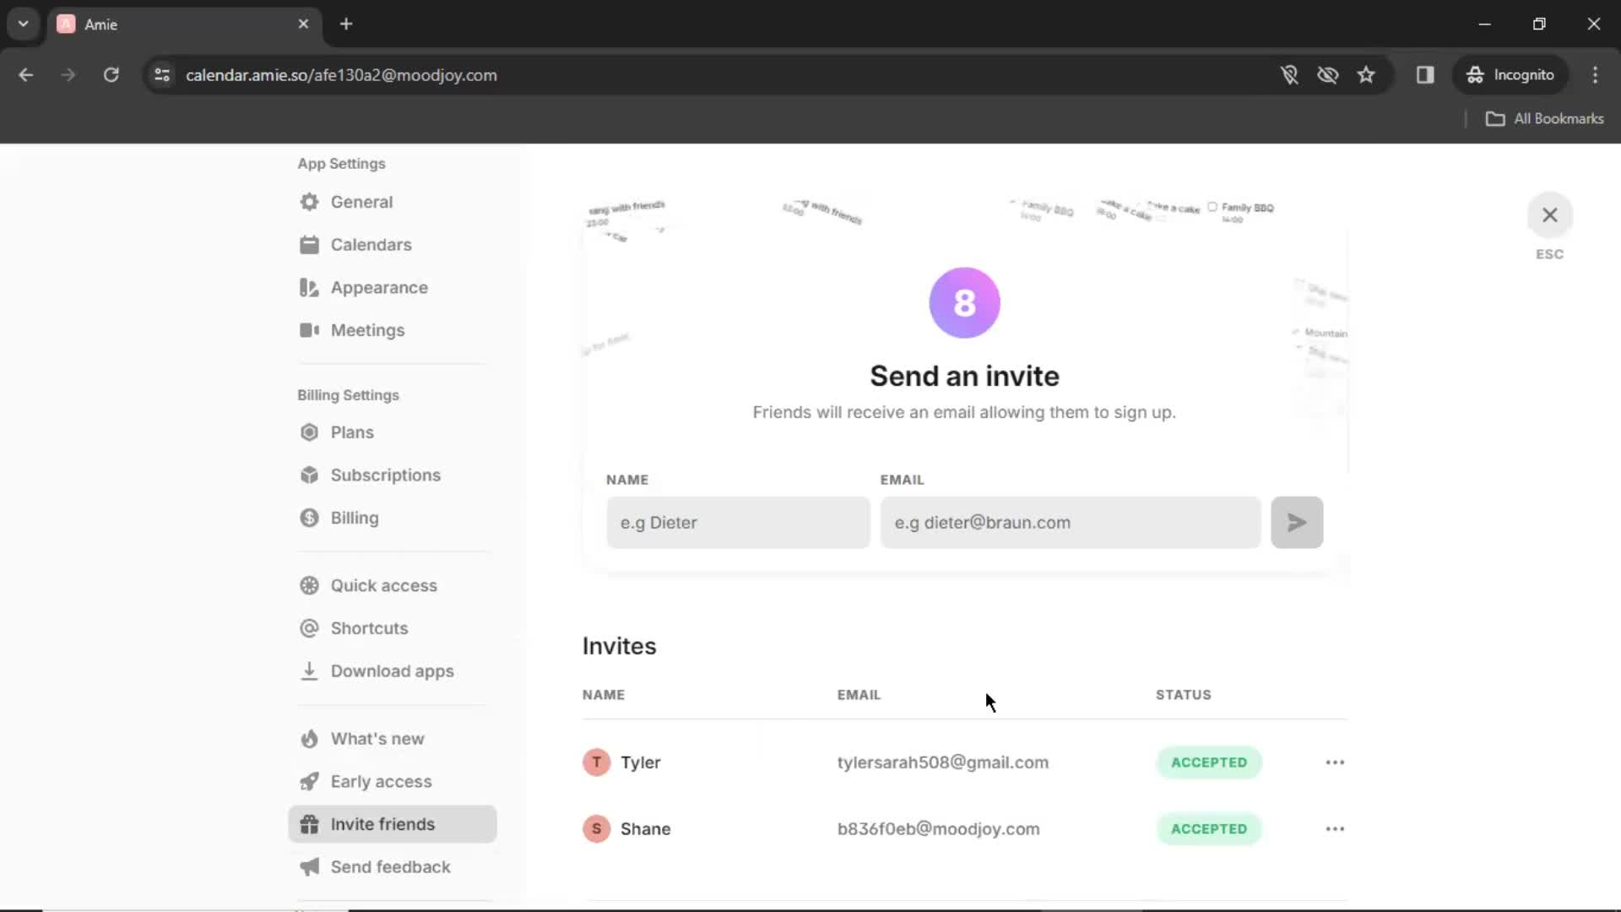The height and width of the screenshot is (912, 1621).
Task: Open the Meetings settings icon
Action: [x=308, y=329]
